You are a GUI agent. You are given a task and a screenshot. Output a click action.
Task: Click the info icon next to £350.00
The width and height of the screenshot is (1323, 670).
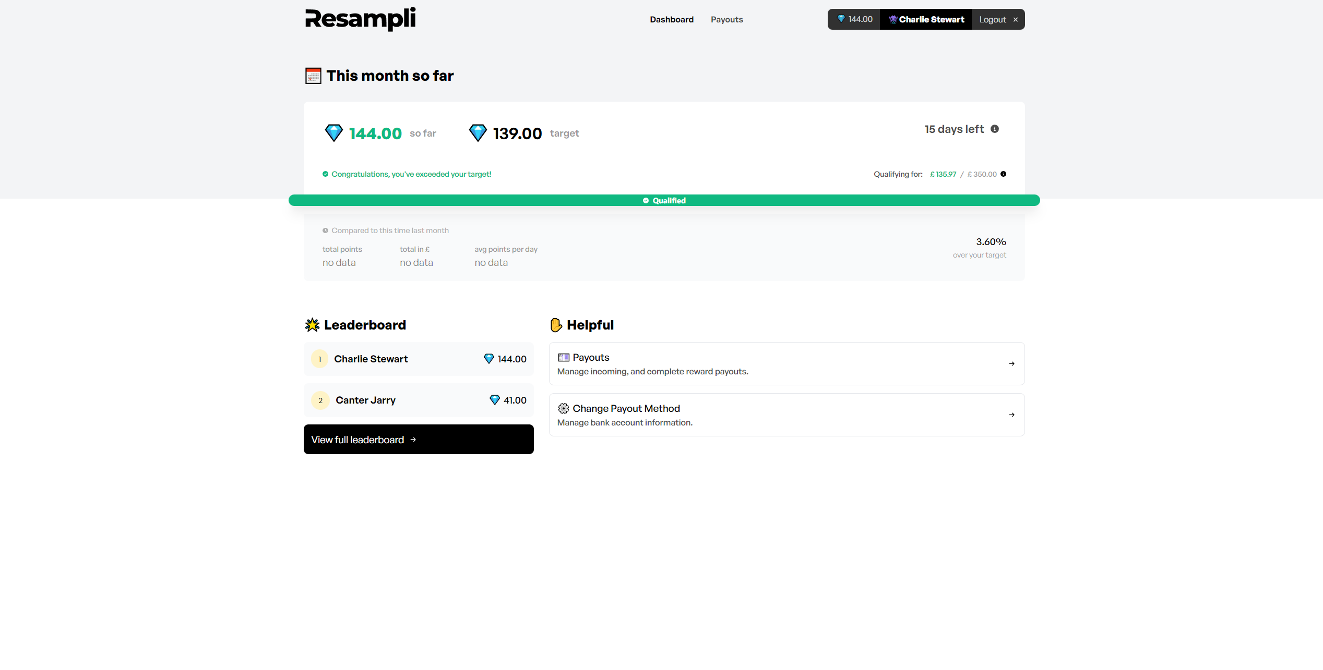coord(1003,174)
